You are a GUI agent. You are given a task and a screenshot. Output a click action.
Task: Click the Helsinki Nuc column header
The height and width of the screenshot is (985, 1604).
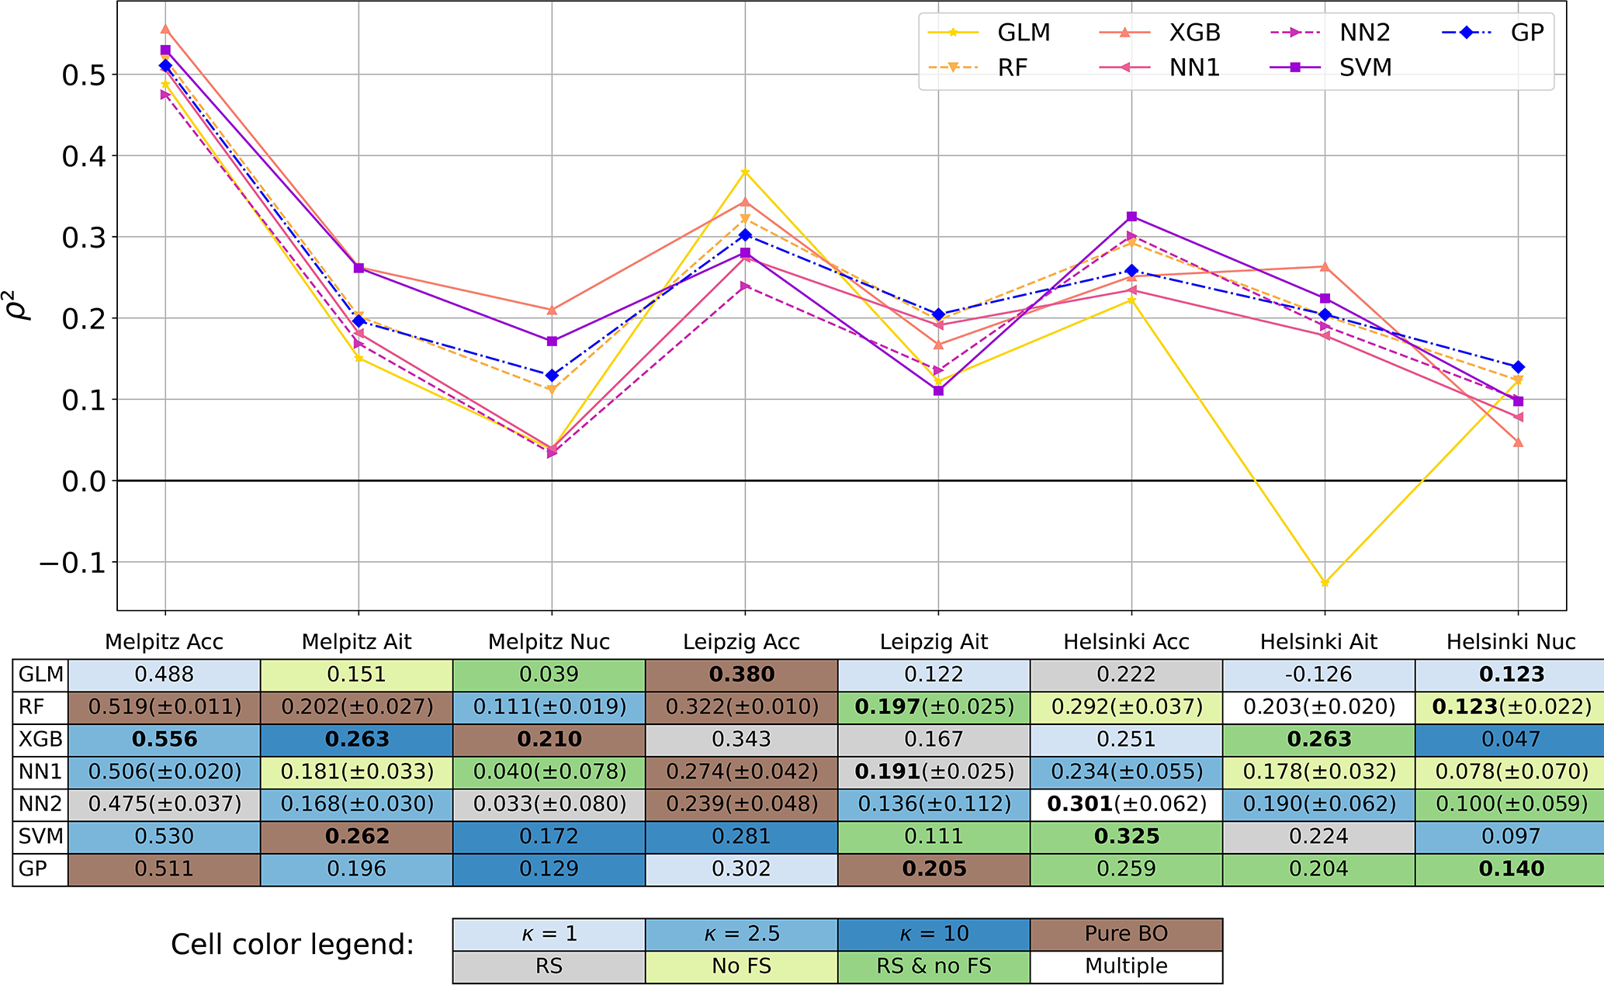(1510, 642)
